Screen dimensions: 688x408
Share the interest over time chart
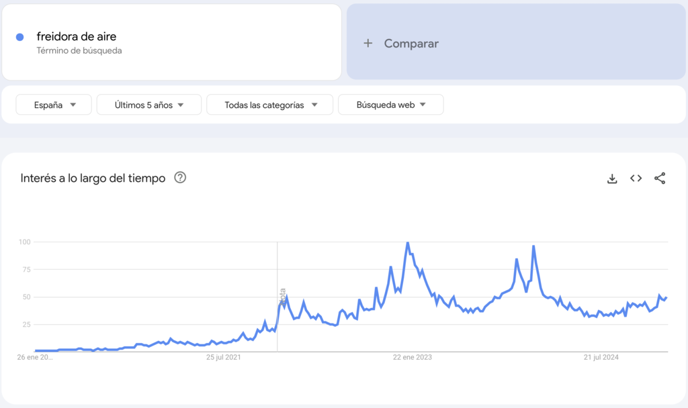pyautogui.click(x=660, y=178)
